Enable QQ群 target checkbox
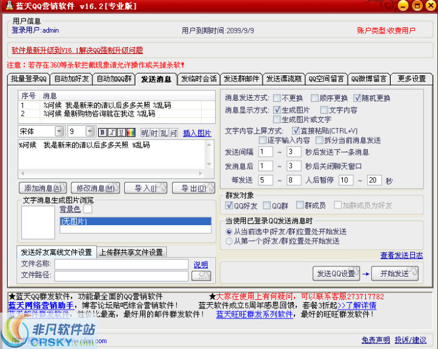Image resolution: width=438 pixels, height=349 pixels. (267, 205)
